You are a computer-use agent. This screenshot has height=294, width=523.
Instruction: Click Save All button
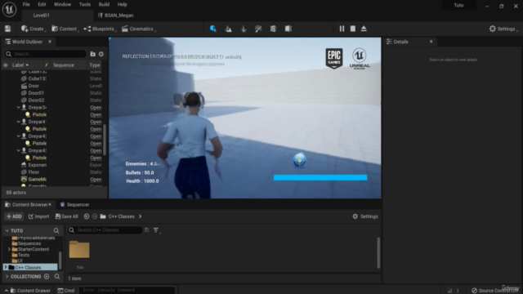click(x=67, y=216)
